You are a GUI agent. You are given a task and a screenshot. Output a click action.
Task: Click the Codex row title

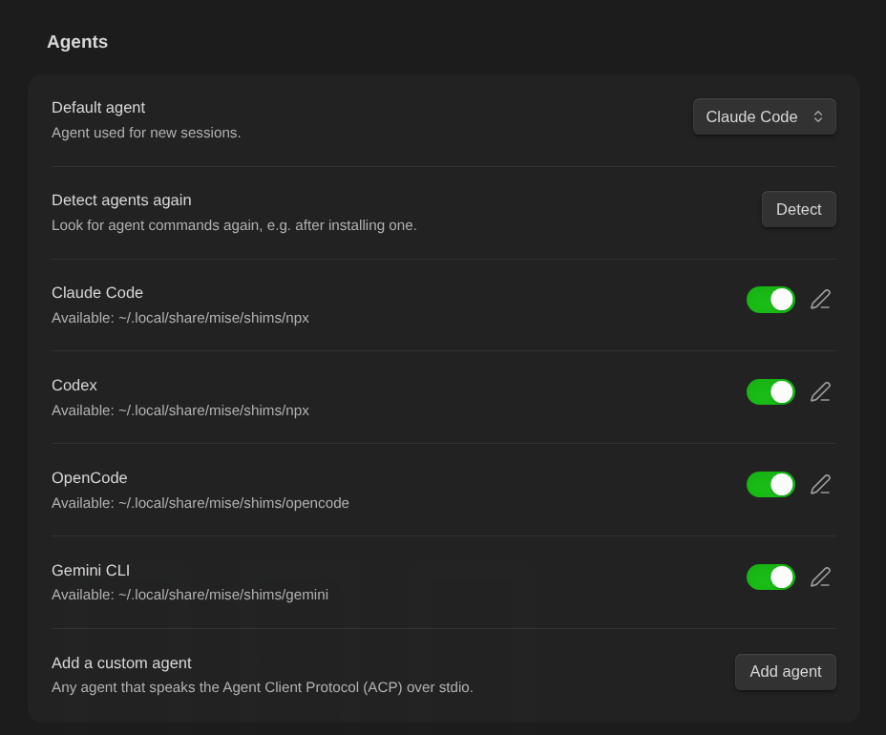tap(74, 386)
